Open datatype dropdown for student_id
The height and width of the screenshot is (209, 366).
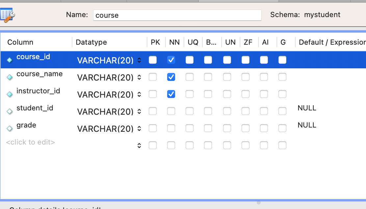(139, 111)
